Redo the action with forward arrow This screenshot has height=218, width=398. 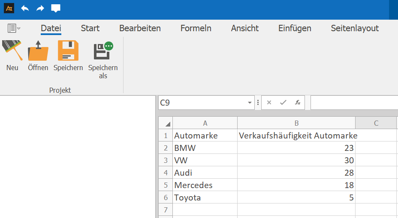40,9
